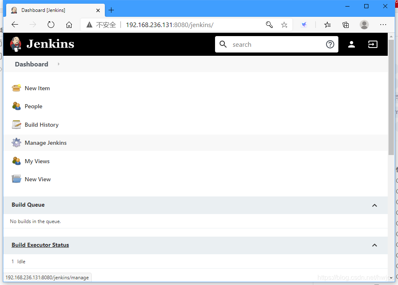Click the saved passwords key icon
The width and height of the screenshot is (398, 285).
coord(269,25)
